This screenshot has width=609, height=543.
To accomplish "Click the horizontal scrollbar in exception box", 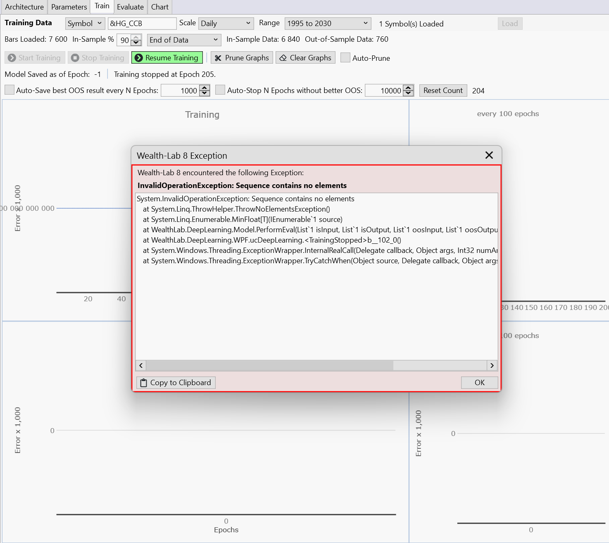I will coord(270,365).
